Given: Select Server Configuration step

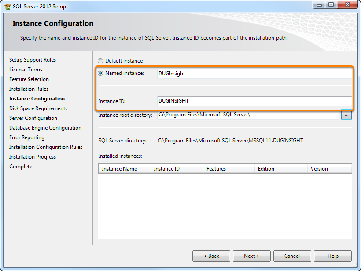Looking at the screenshot, I should point(33,118).
